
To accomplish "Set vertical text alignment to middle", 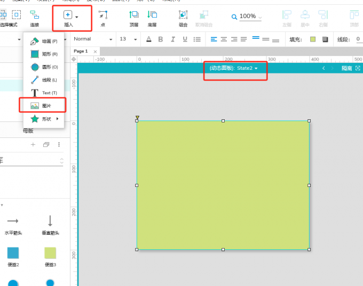I will pos(266,39).
